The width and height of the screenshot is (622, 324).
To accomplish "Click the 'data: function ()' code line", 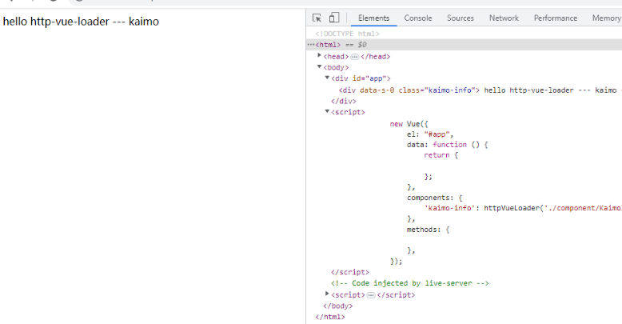I will point(447,145).
